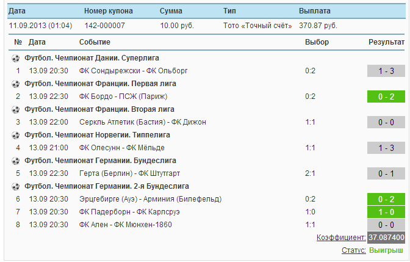410x262 pixels.
Task: Click the coefficient value 37.087400
Action: [x=386, y=238]
